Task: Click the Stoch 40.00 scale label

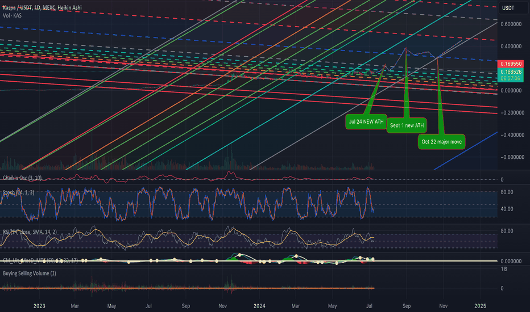Action: pos(507,209)
